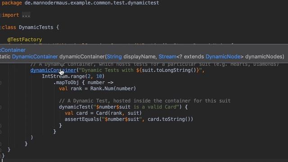288x162 pixels.
Task: Click the number 10 in range call
Action: pyautogui.click(x=99, y=76)
